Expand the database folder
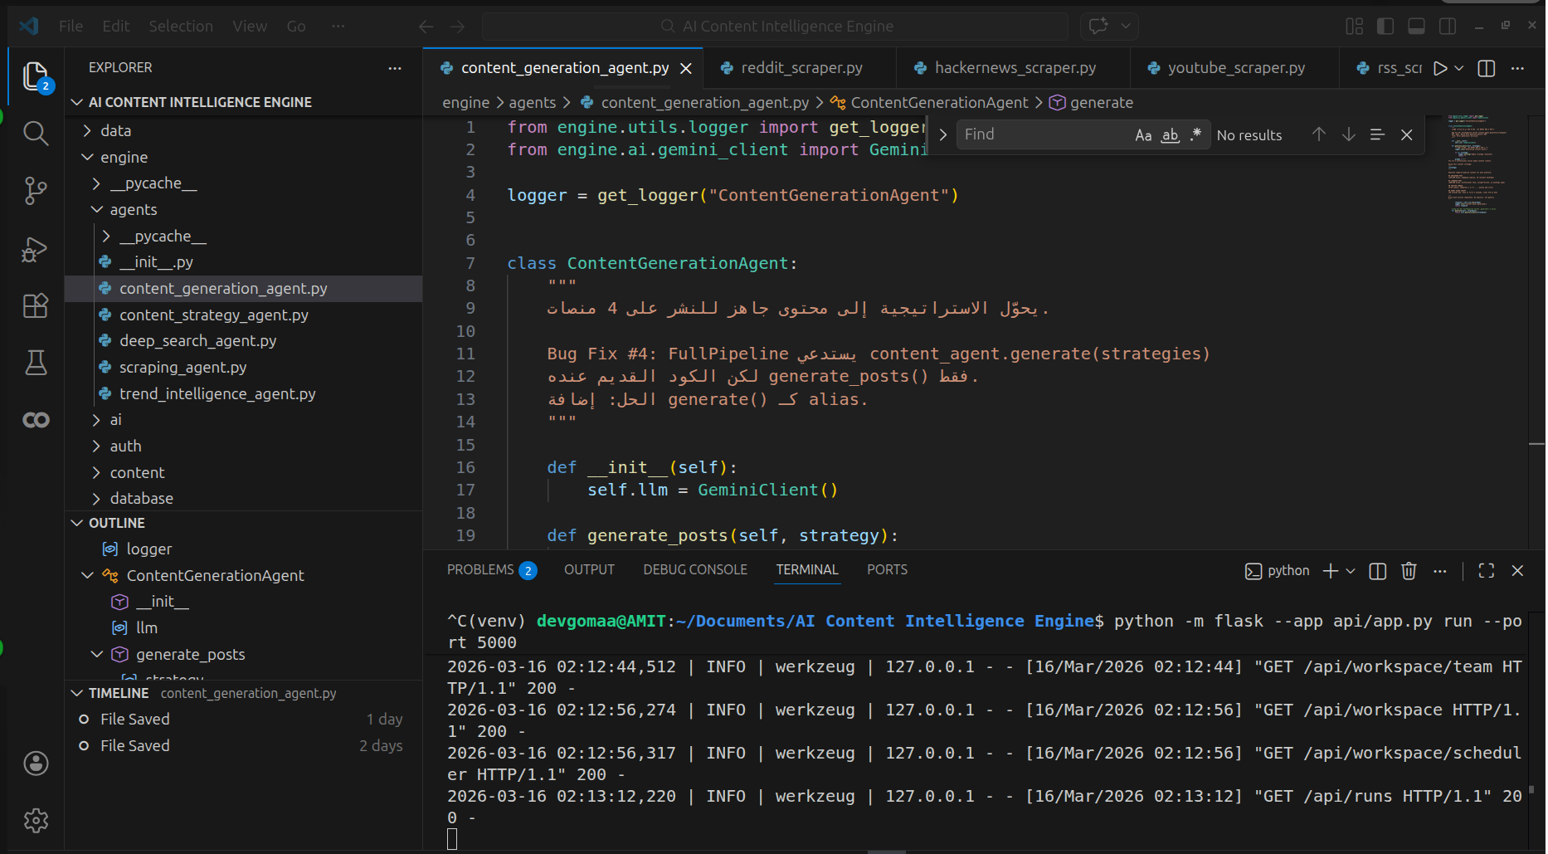Image resolution: width=1548 pixels, height=854 pixels. tap(141, 499)
